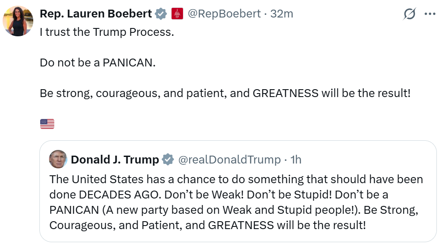Click the red Capitol government affiliation badge
Image resolution: width=443 pixels, height=247 pixels.
coord(177,14)
